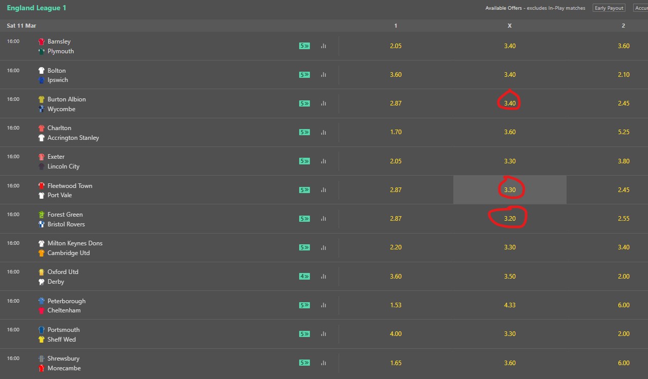Open stats icon for Exeter v Lincoln City

(323, 161)
